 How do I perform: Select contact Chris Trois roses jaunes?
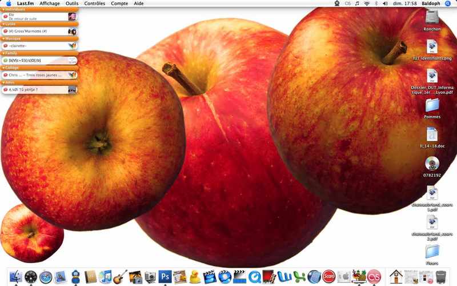click(39, 75)
